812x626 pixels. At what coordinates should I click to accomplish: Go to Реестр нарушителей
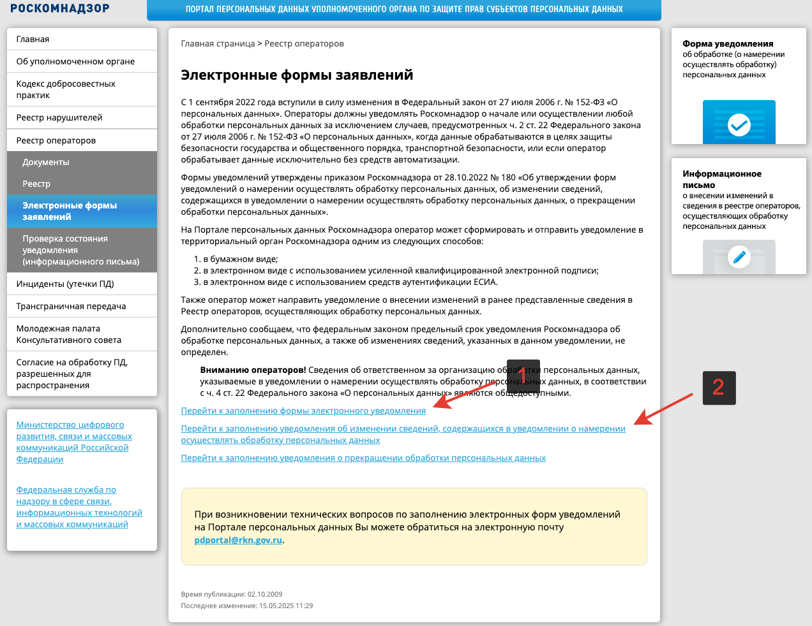(x=82, y=117)
